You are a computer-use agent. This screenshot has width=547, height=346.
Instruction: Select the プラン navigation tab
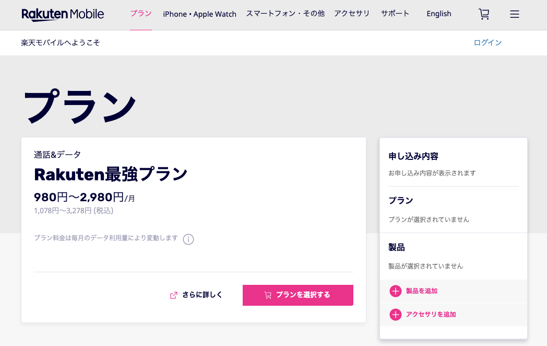point(141,14)
